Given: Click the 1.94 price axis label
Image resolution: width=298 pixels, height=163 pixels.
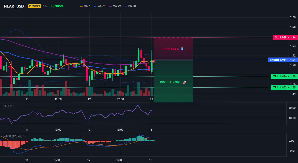Looking at the screenshot, I should tap(293, 46).
